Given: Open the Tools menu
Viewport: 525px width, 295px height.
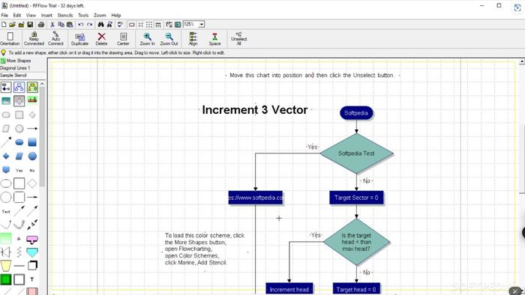Looking at the screenshot, I should pyautogui.click(x=83, y=16).
